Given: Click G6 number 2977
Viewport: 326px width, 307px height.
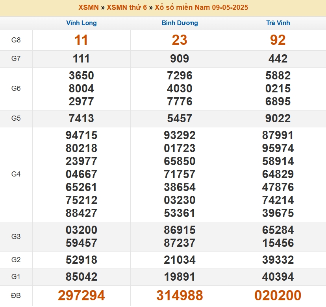Looking at the screenshot, I should point(81,101).
